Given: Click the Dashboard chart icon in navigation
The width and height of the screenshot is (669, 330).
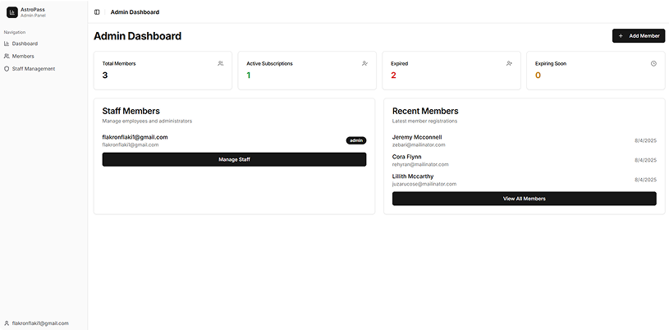Looking at the screenshot, I should coord(7,44).
